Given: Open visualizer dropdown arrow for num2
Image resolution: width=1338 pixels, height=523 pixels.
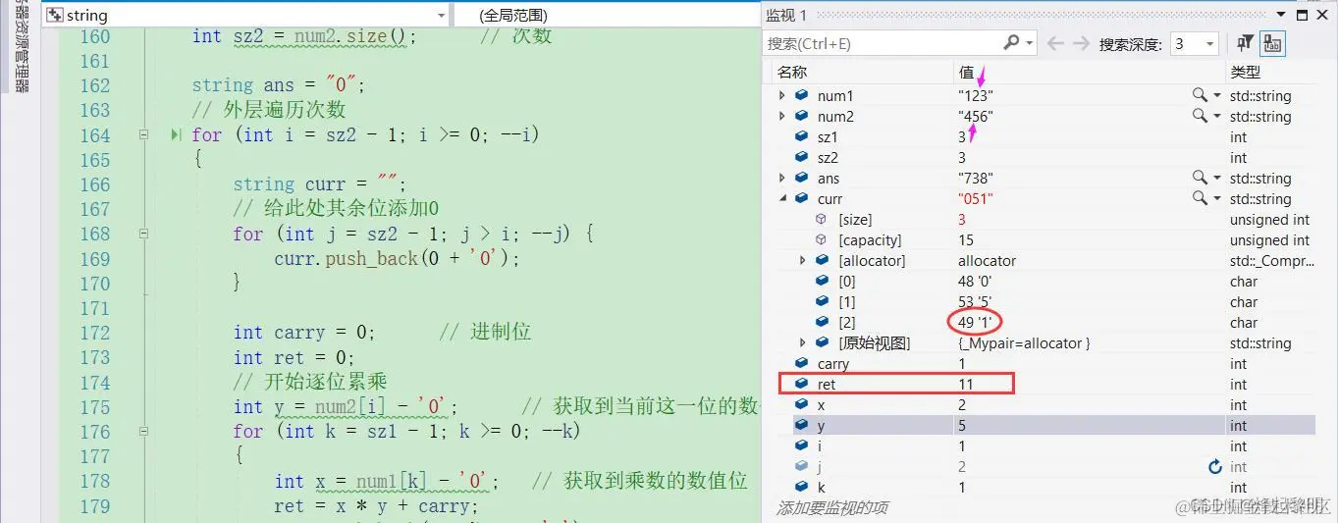Looking at the screenshot, I should [1217, 116].
